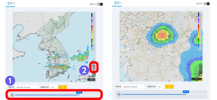Image resolution: width=217 pixels, height=100 pixels.
Task: Click the 10 km scale bar on right map
Action: point(197,79)
